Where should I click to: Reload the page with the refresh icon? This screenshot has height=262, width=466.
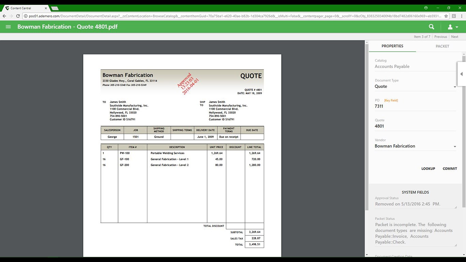pos(18,16)
